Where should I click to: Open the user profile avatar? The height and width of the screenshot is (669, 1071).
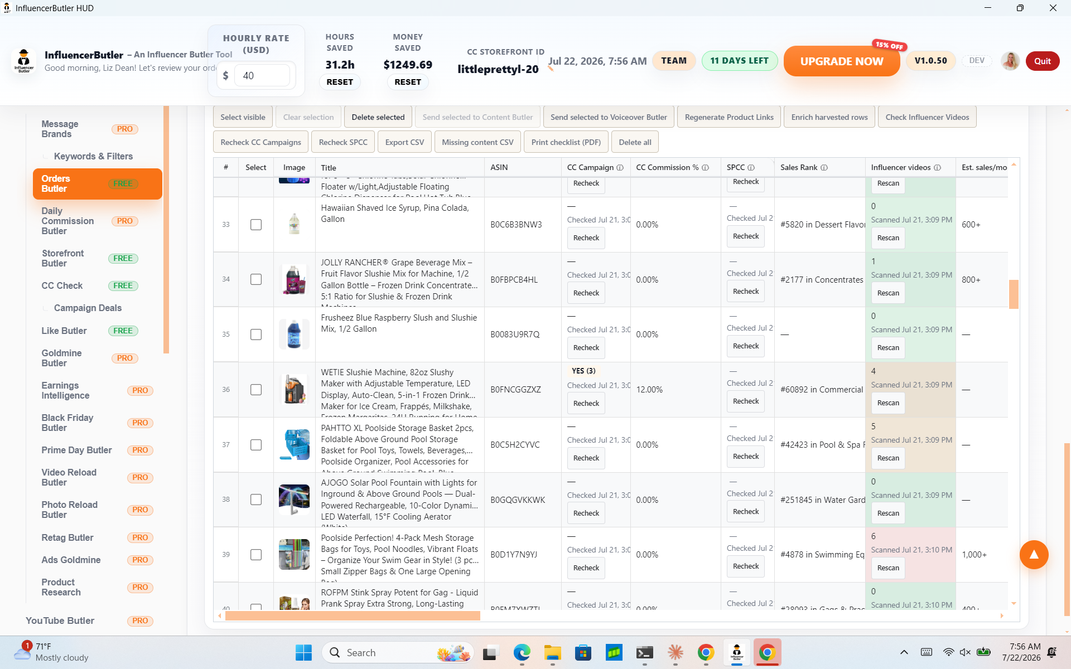coord(1010,61)
